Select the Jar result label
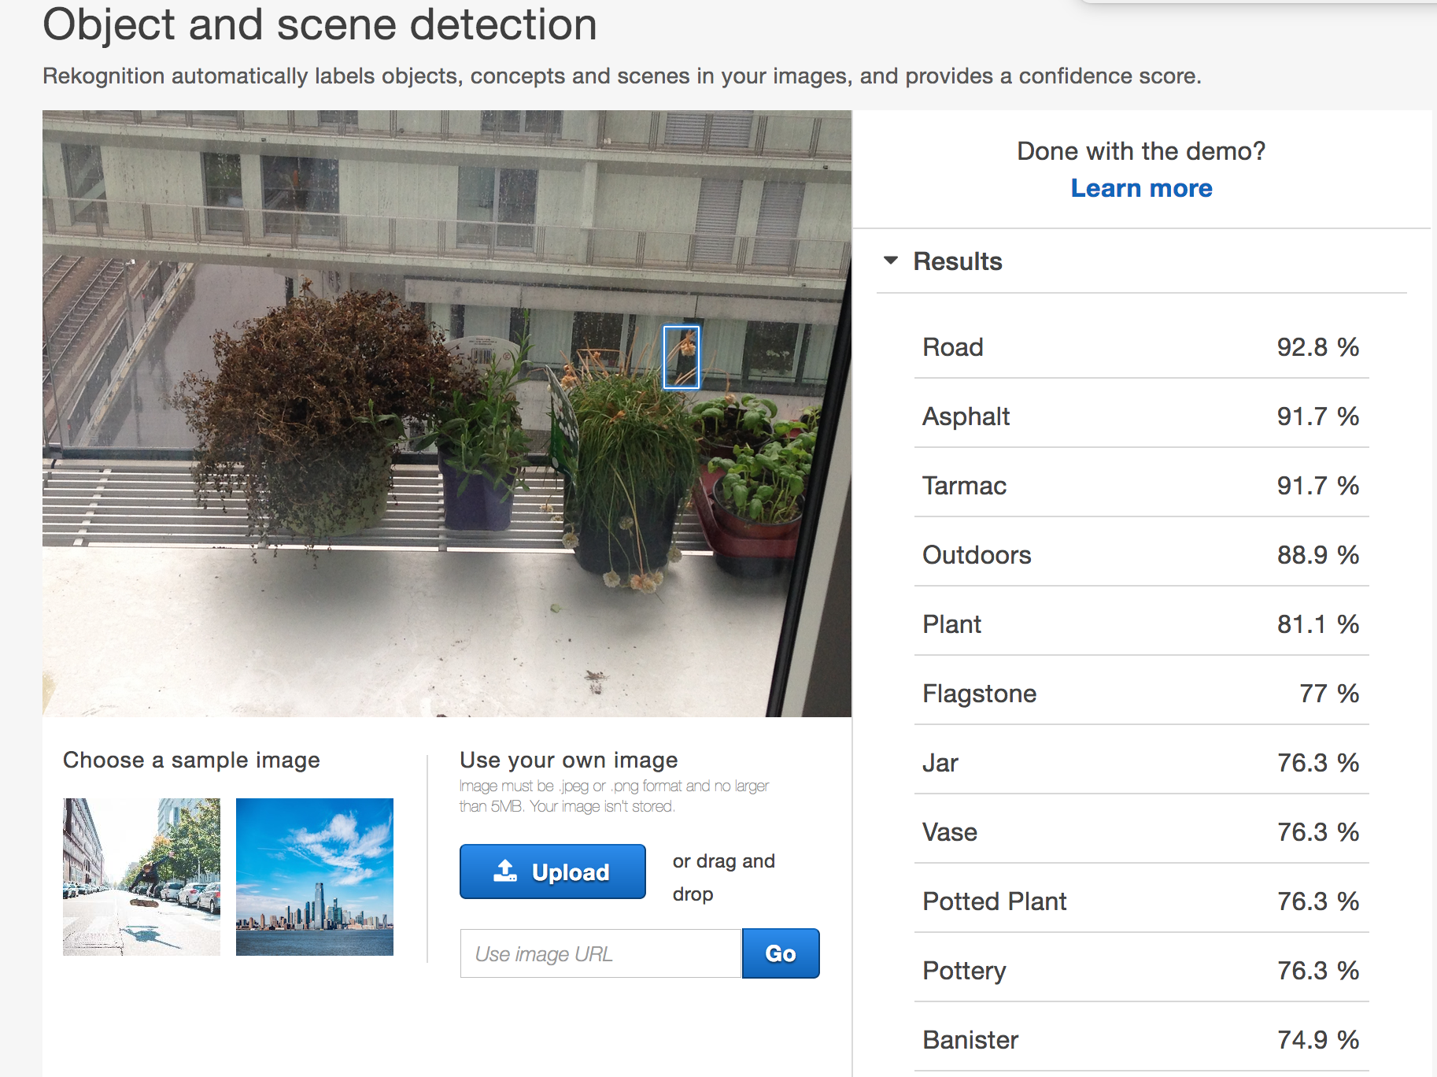 [940, 763]
